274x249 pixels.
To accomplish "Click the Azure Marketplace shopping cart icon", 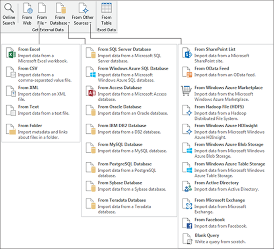I will coord(186,91).
